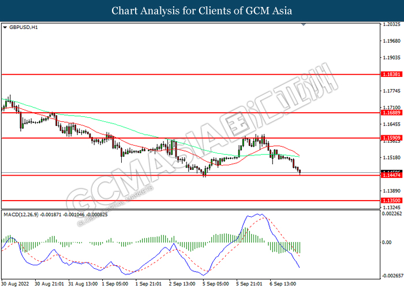Viewport: 404px width, 289px height.
Task: Click the 5 Sep 05:00 time label
Action: pos(216,284)
